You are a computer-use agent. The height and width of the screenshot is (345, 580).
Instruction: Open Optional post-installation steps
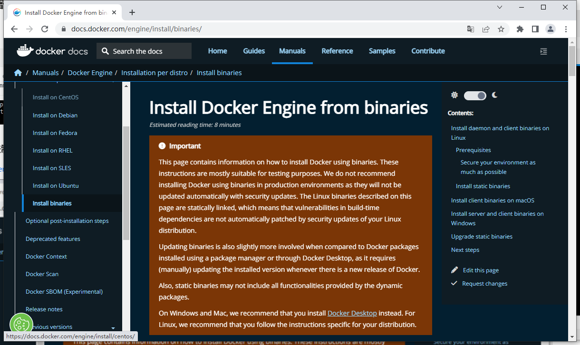(67, 220)
